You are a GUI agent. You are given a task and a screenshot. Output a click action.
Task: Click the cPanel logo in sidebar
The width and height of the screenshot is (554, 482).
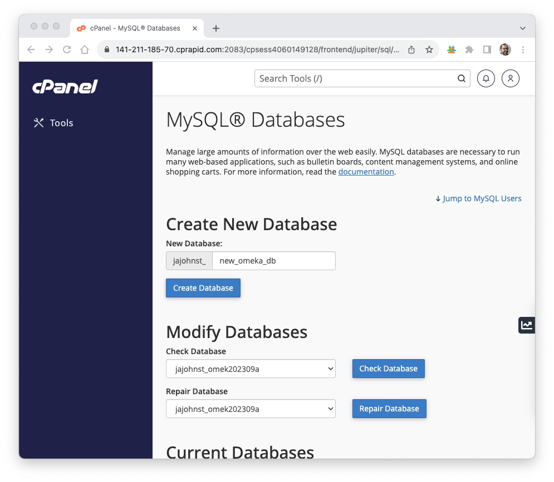click(x=65, y=87)
